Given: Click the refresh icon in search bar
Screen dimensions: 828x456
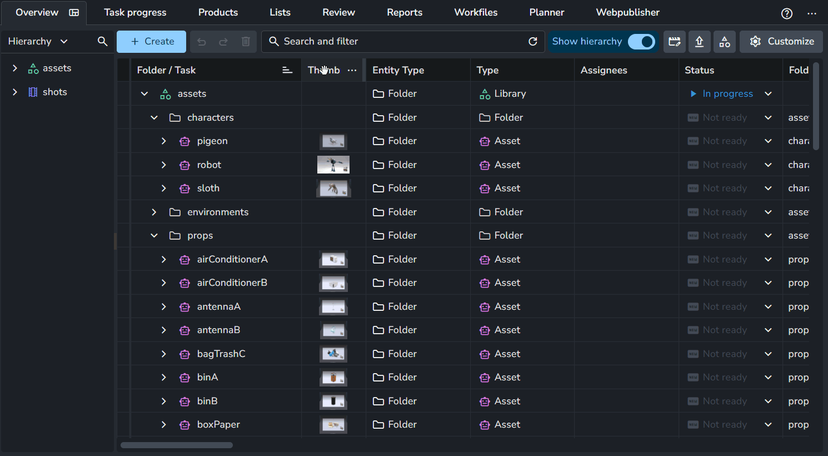Looking at the screenshot, I should [532, 42].
